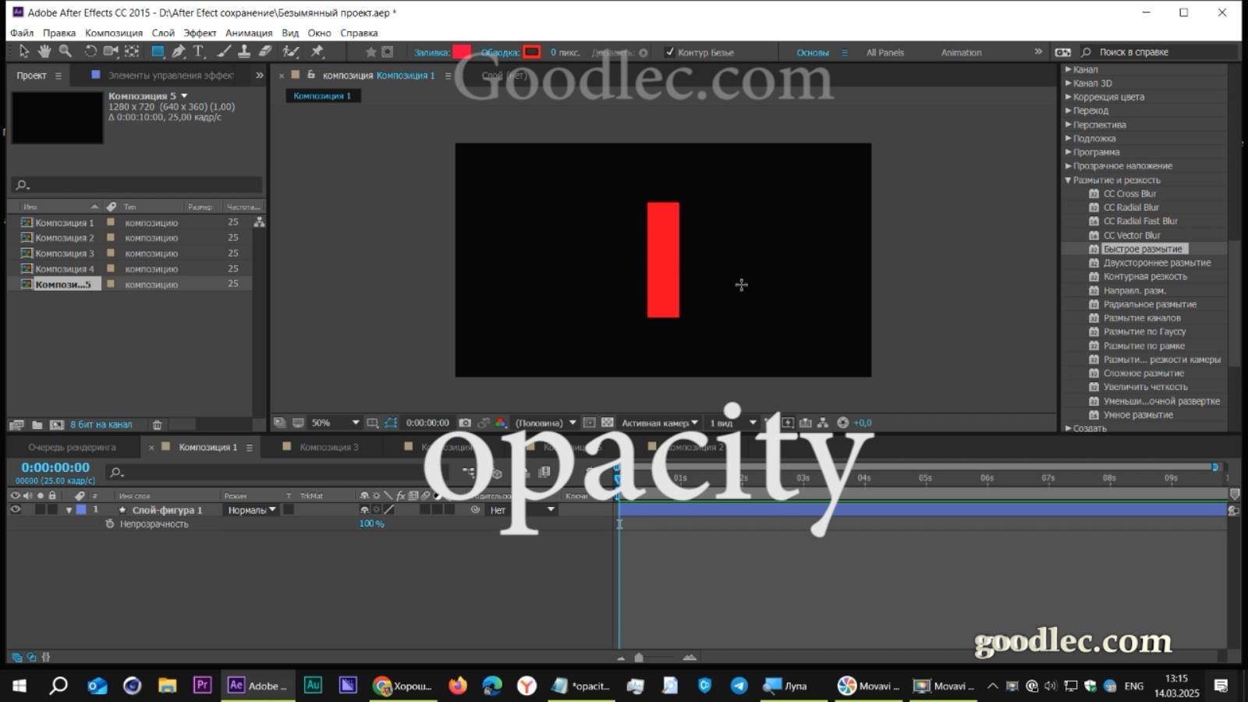Select the Unified Camera tool
The height and width of the screenshot is (702, 1248).
[x=111, y=51]
